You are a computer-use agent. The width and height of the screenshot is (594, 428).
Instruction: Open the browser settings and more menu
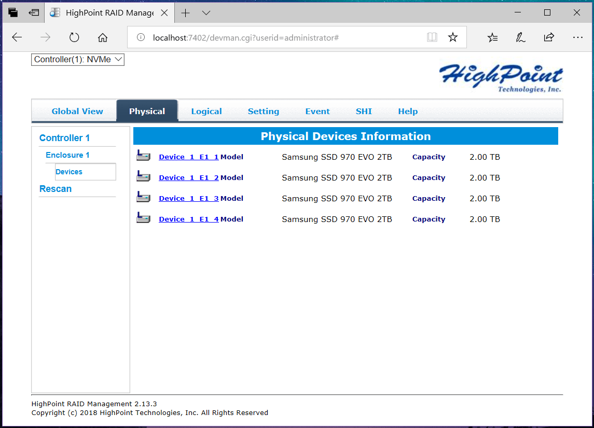coord(578,37)
